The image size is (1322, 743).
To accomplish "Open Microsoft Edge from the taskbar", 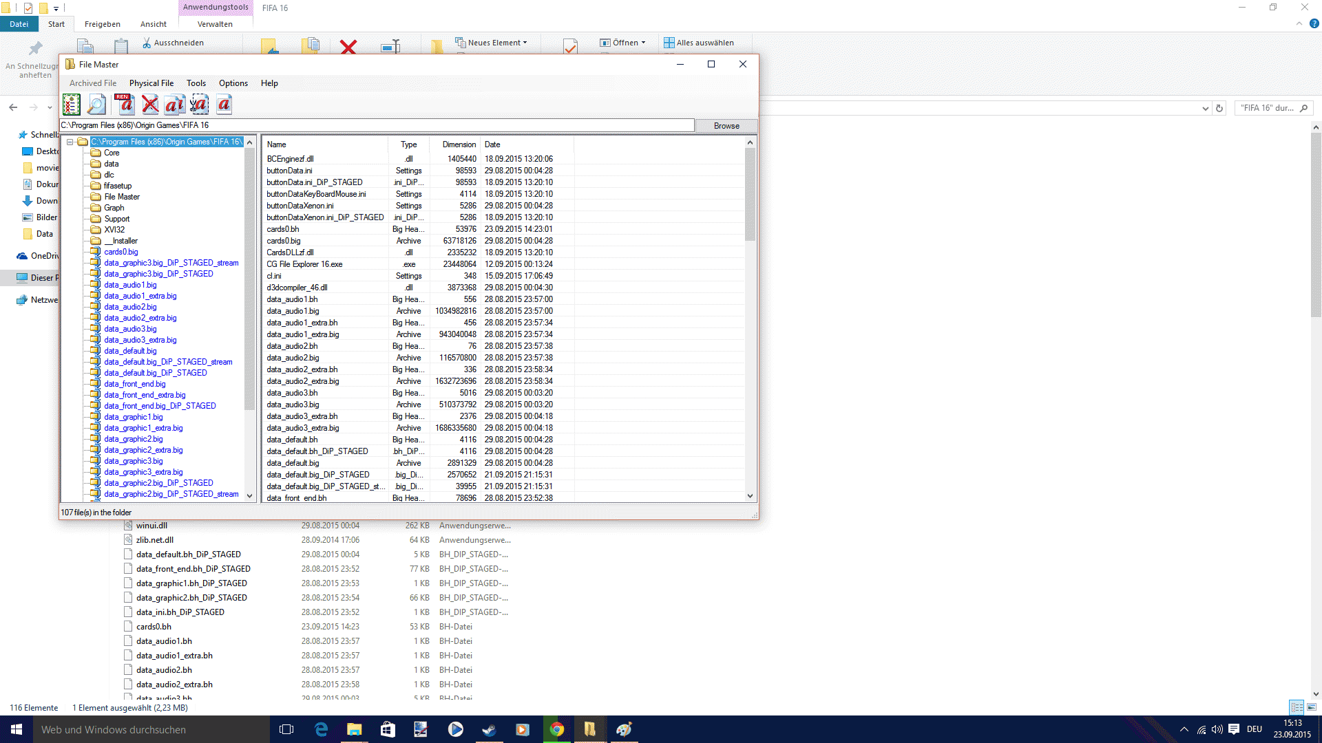I will pos(321,729).
